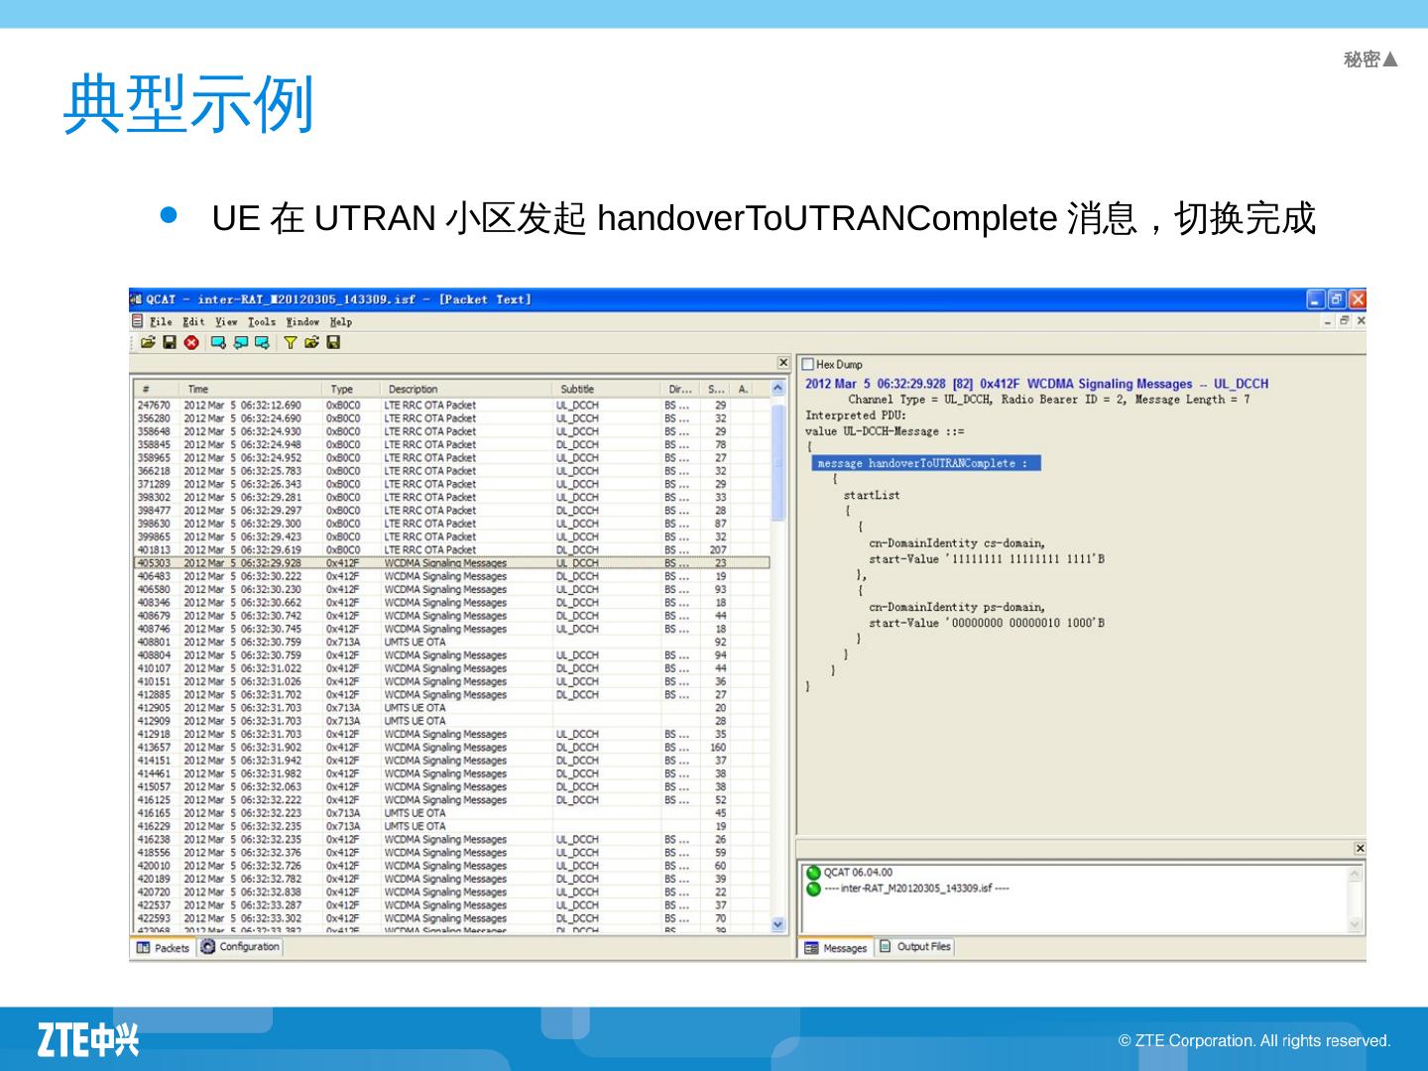Screen dimensions: 1428x1071
Task: Select packet row 412905 UMTS UE OTA
Action: click(451, 708)
